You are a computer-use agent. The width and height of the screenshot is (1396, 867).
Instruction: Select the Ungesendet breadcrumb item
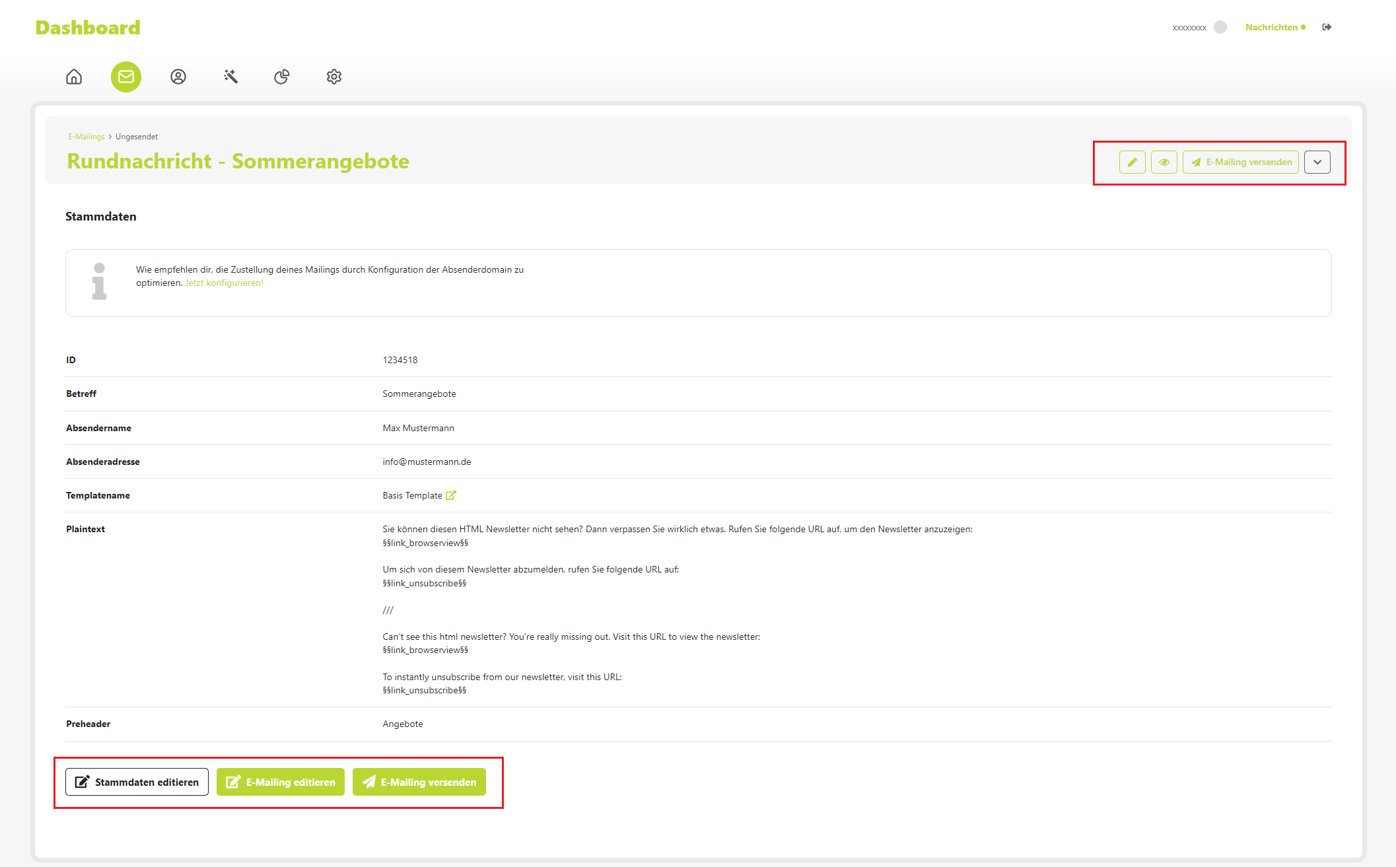[x=137, y=136]
